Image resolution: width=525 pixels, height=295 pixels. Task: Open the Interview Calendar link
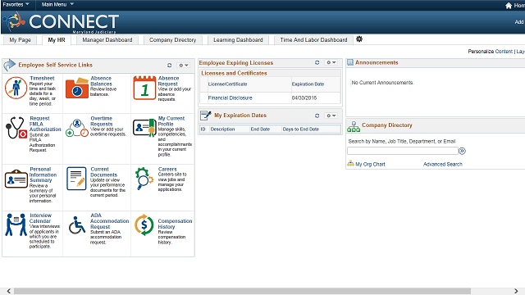click(x=40, y=218)
